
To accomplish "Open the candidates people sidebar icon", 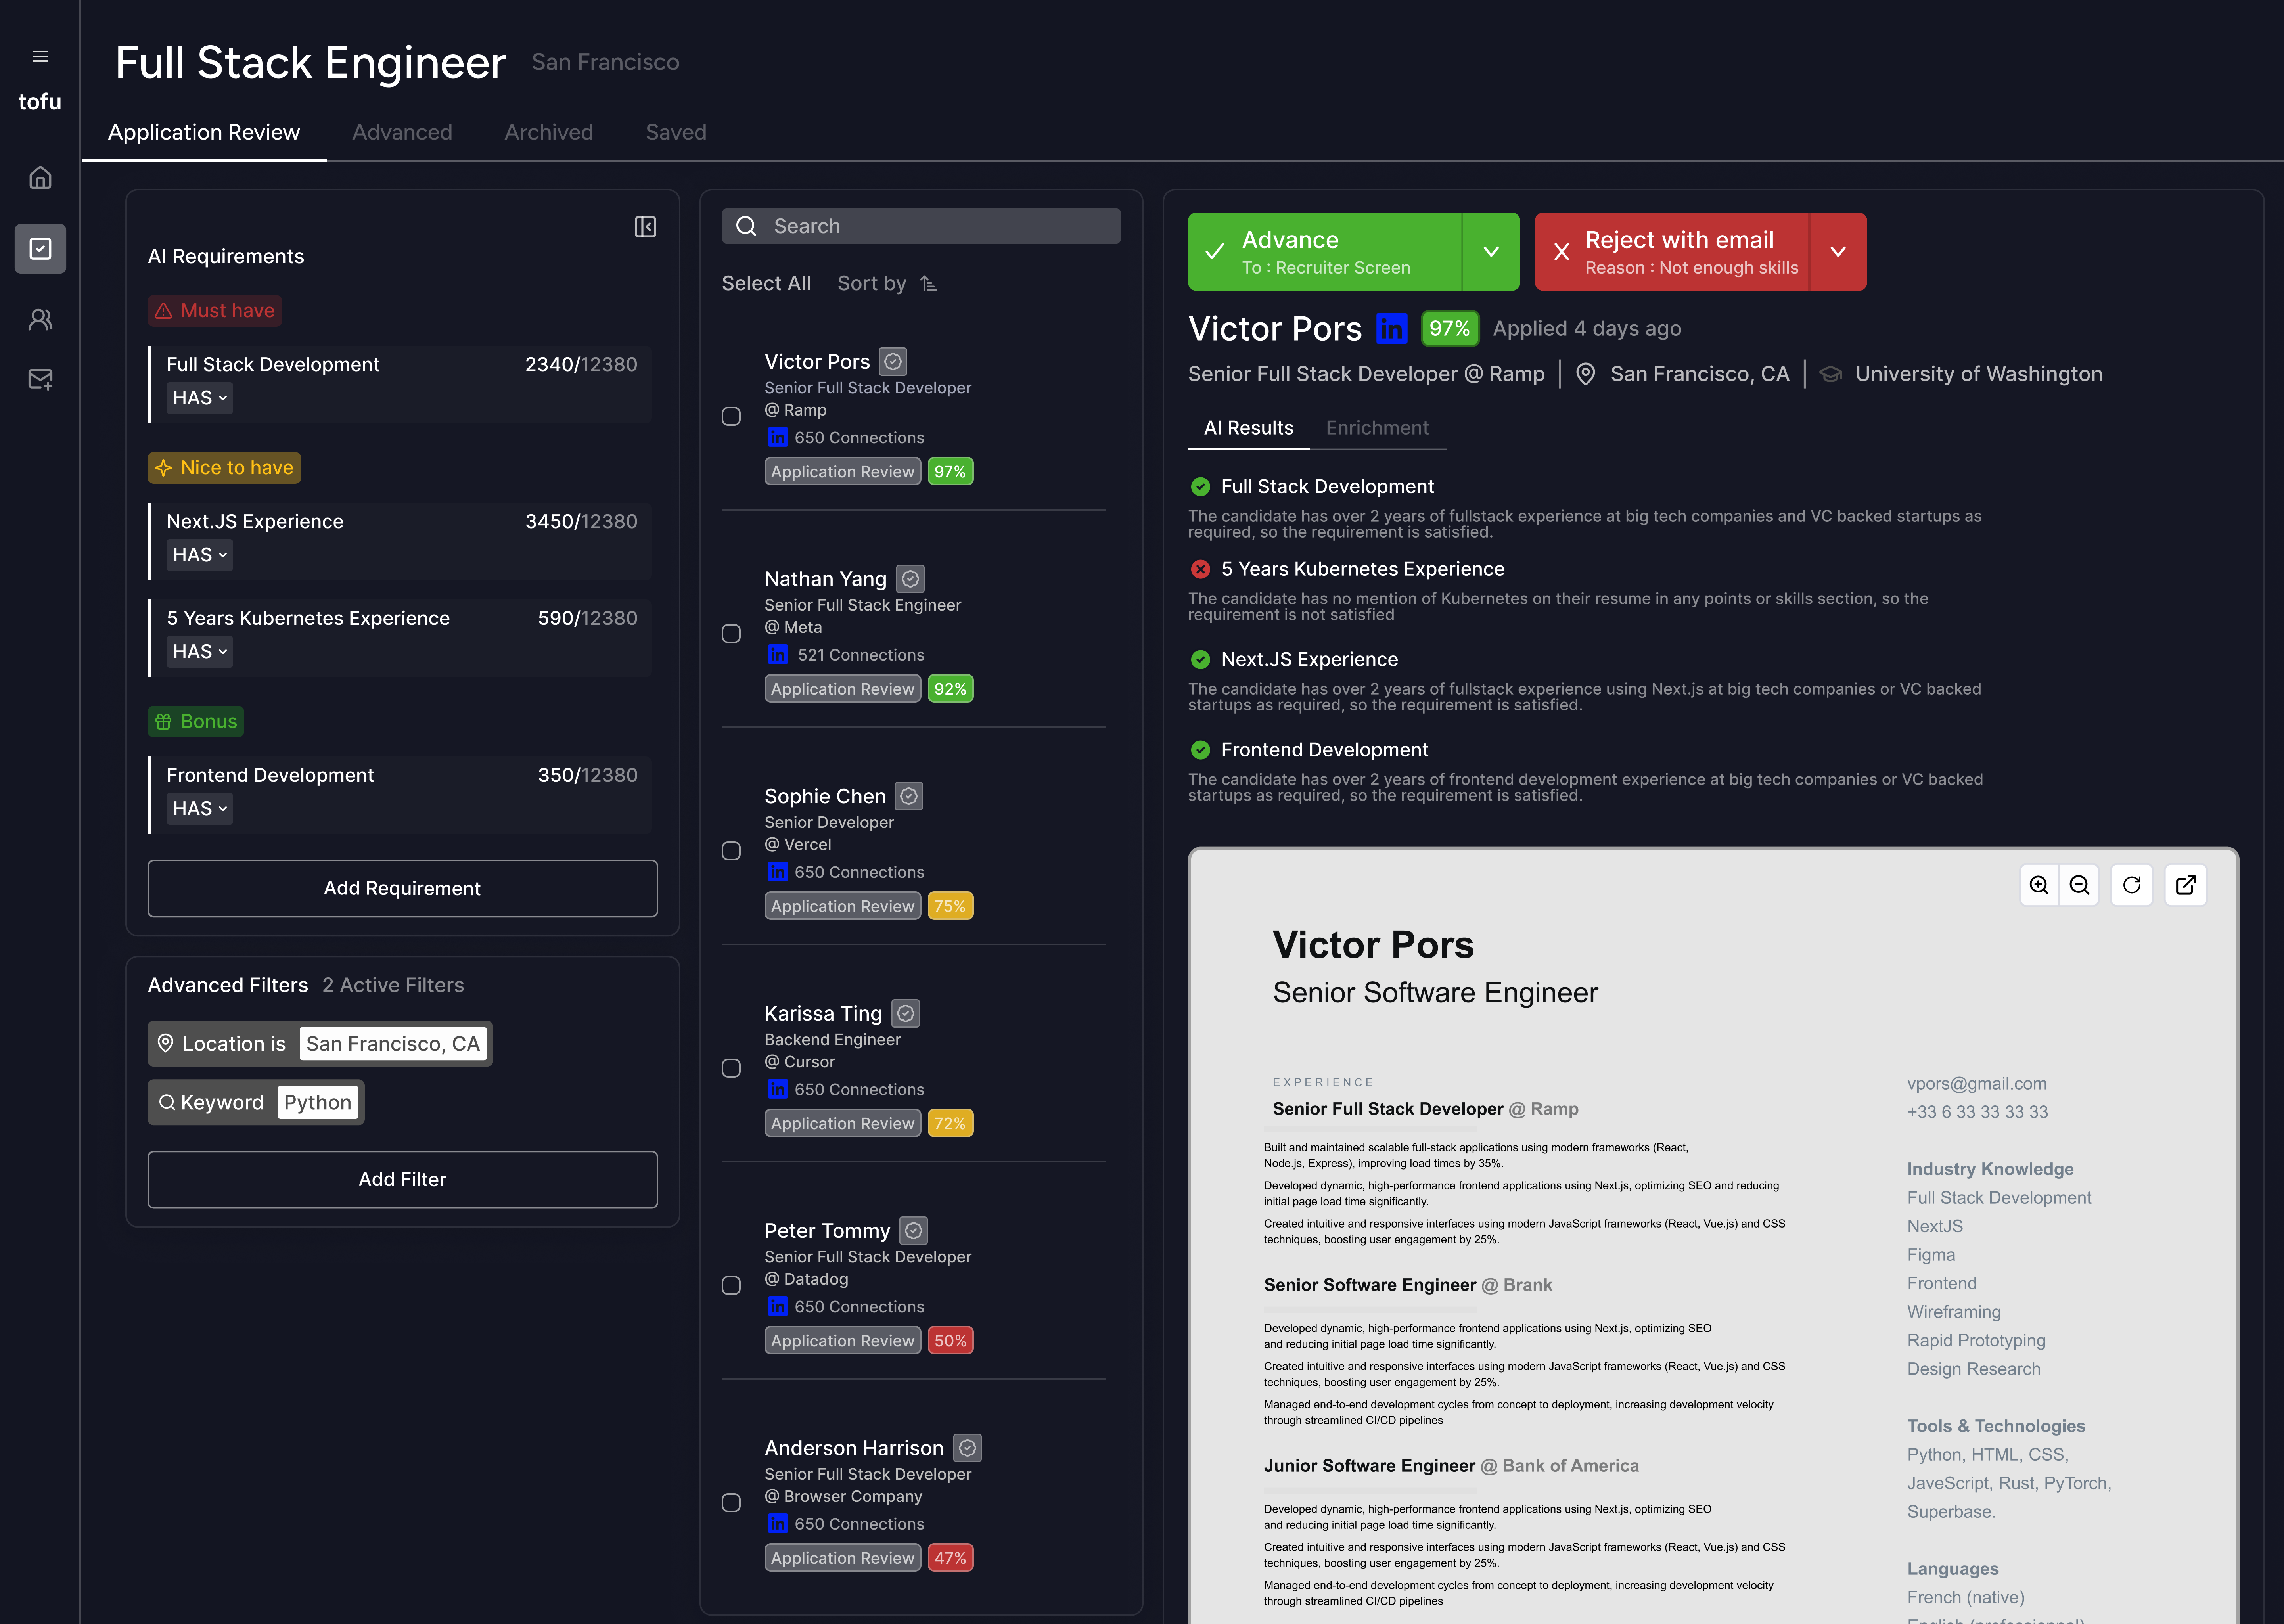I will 40,319.
